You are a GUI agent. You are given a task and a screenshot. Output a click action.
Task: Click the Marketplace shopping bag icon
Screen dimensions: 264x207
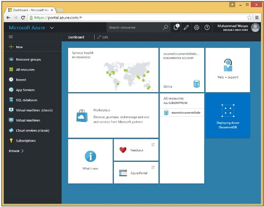[82, 116]
